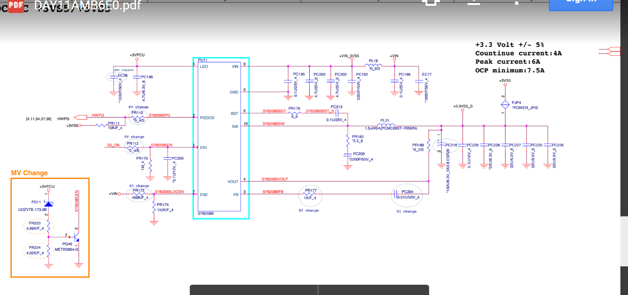Click the PR188 resistor label
The height and width of the screenshot is (295, 628).
pyautogui.click(x=418, y=145)
